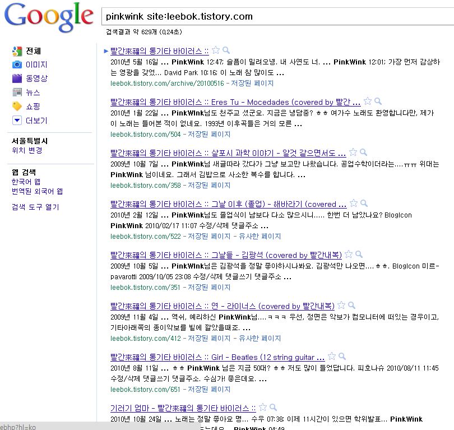This screenshot has height=430, width=454.
Task: Star the Girl - Beatles result
Action: [332, 356]
